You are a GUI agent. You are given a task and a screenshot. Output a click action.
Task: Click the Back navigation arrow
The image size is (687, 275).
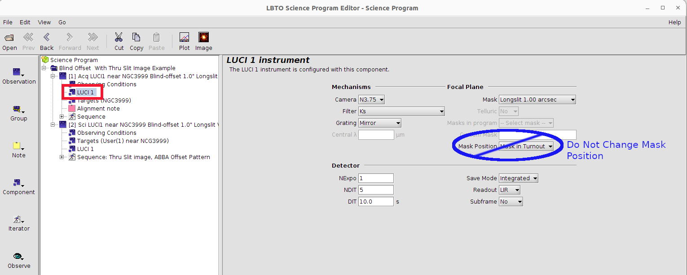pos(47,38)
